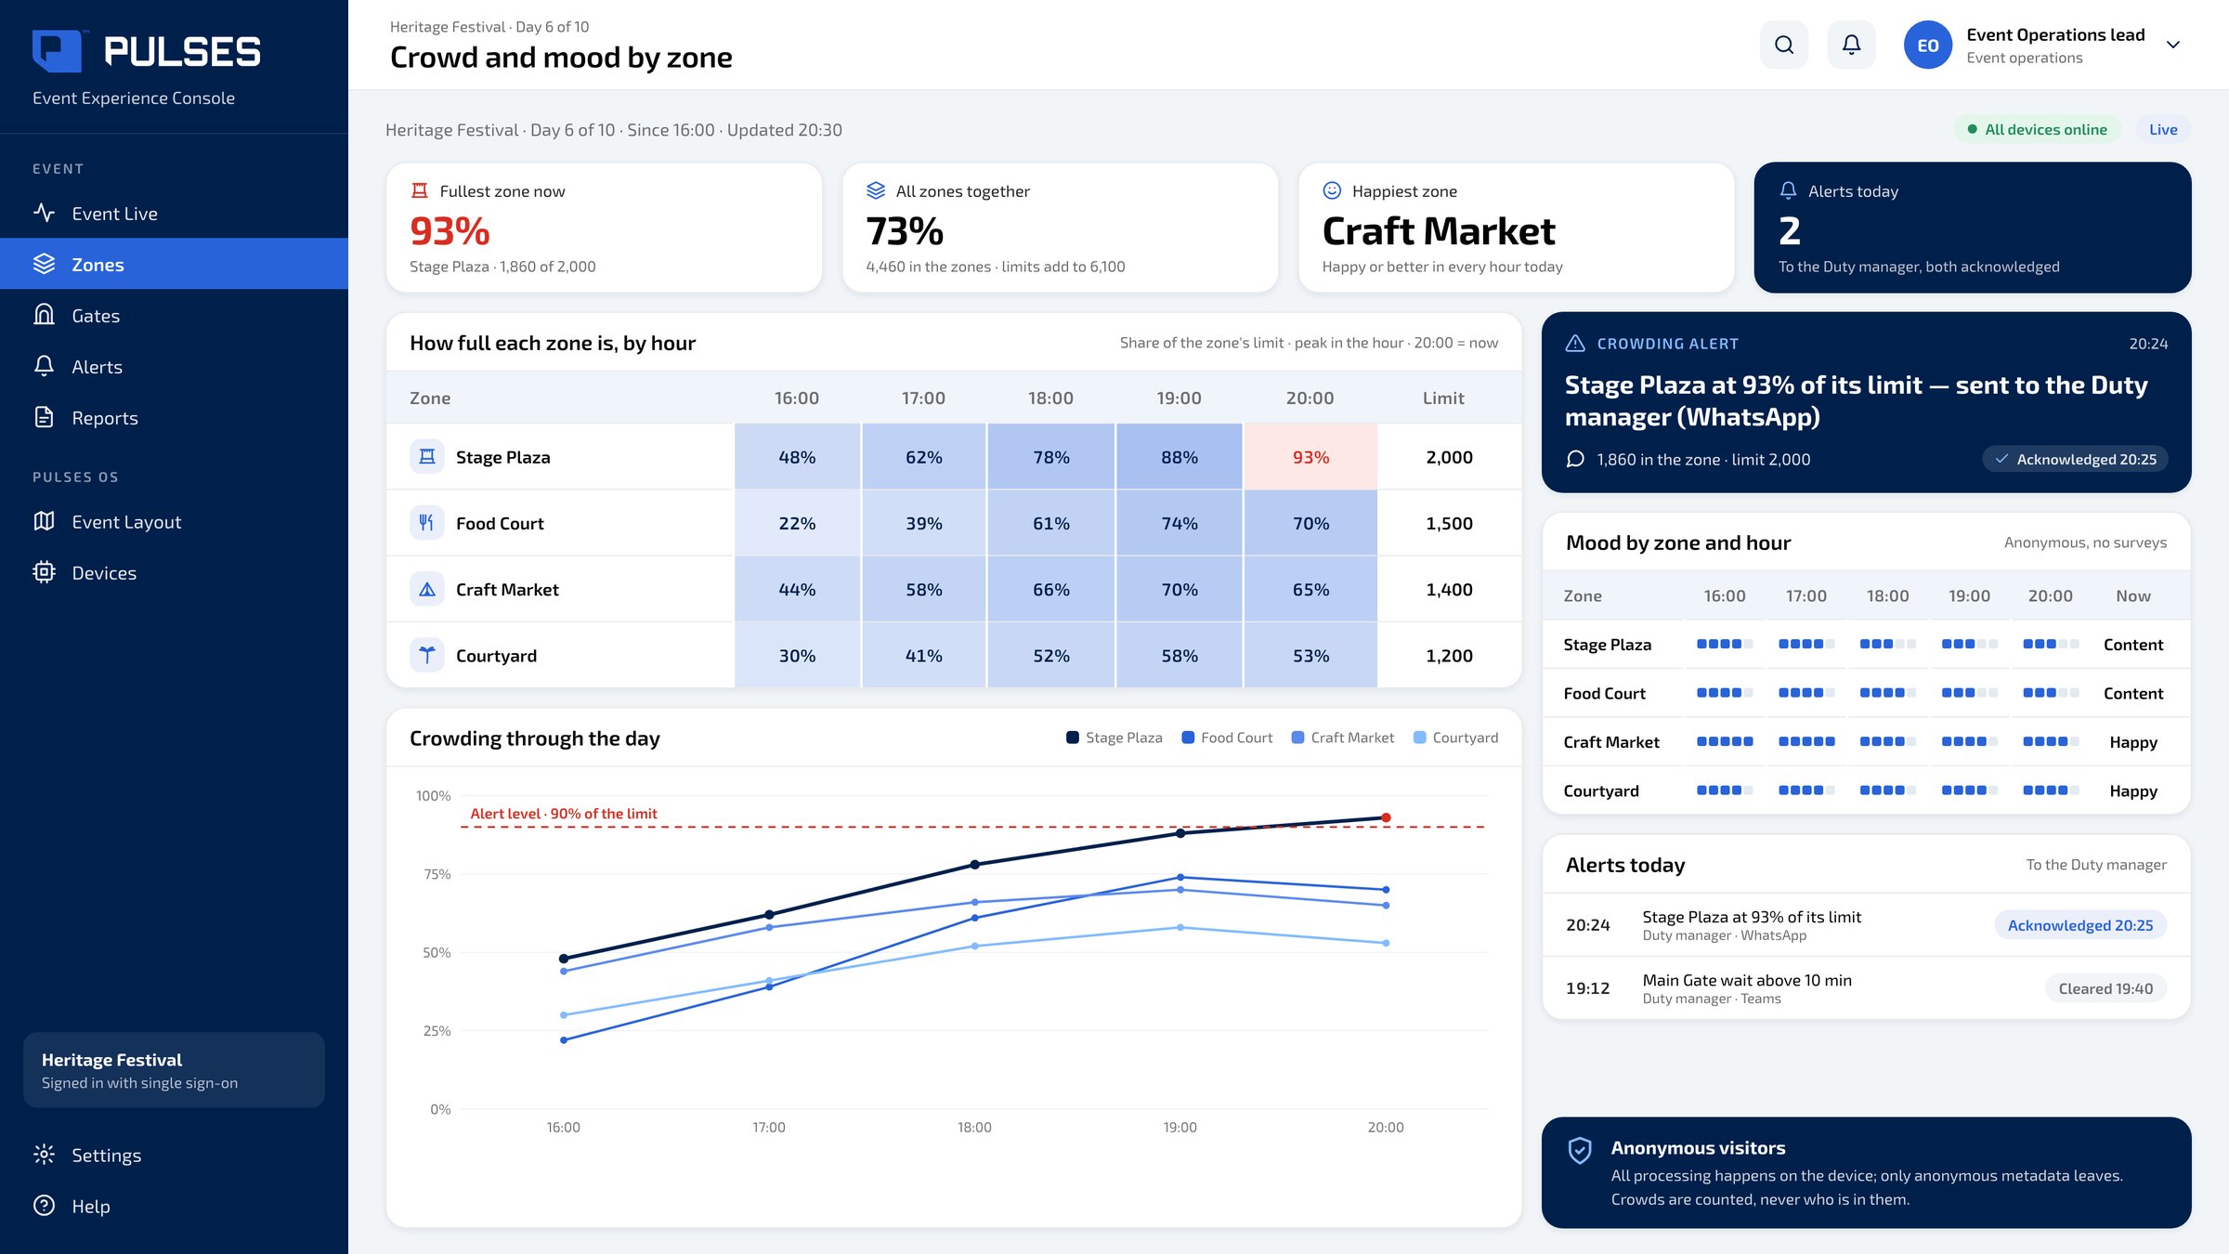This screenshot has width=2229, height=1254.
Task: Click the Courtyard palm icon
Action: [x=427, y=655]
